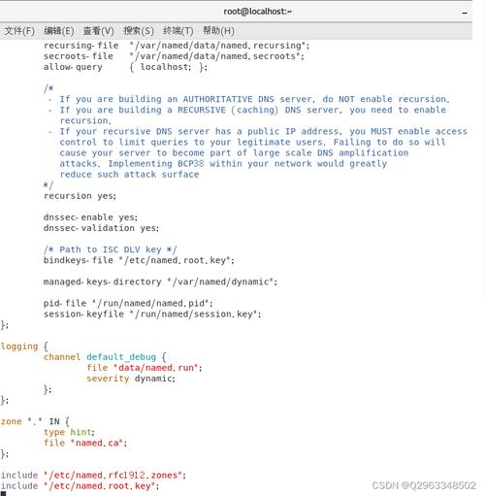Click the '/etc/named.root.key' include path

point(100,486)
